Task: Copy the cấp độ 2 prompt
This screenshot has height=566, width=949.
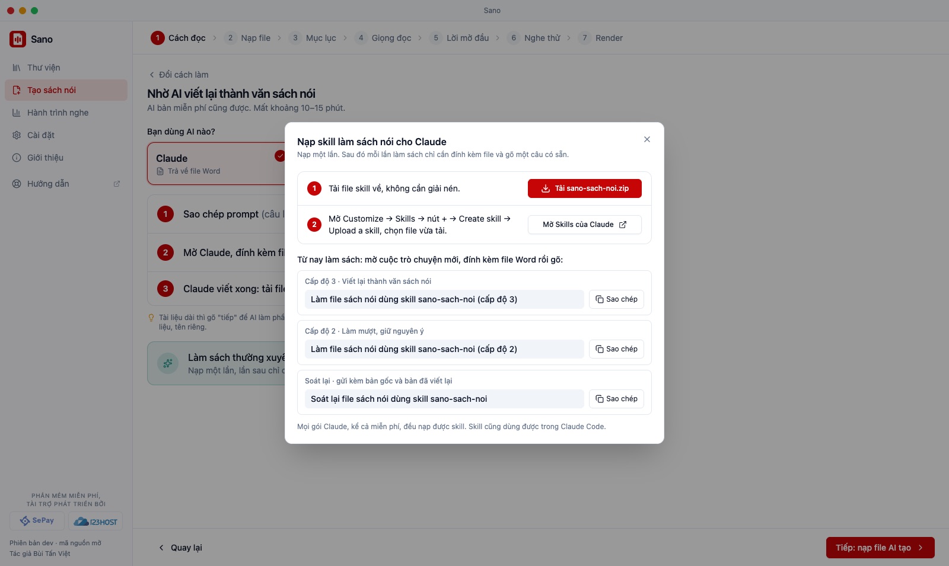Action: point(616,349)
